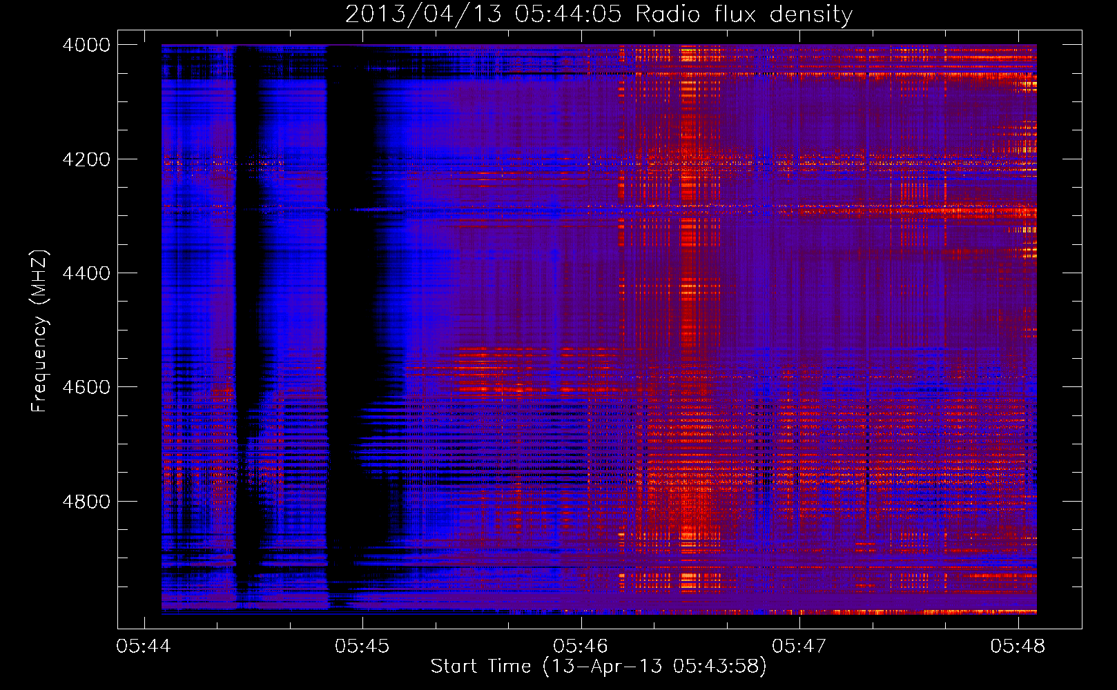Click the 4200 frequency tick label
1117x690 pixels.
pos(86,159)
